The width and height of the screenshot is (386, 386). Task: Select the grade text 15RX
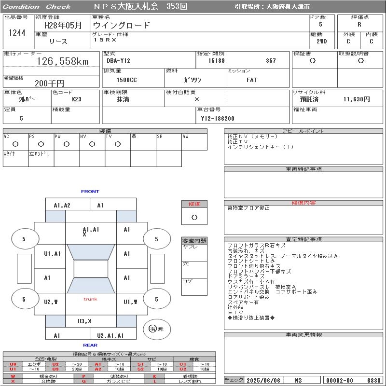pyautogui.click(x=105, y=40)
